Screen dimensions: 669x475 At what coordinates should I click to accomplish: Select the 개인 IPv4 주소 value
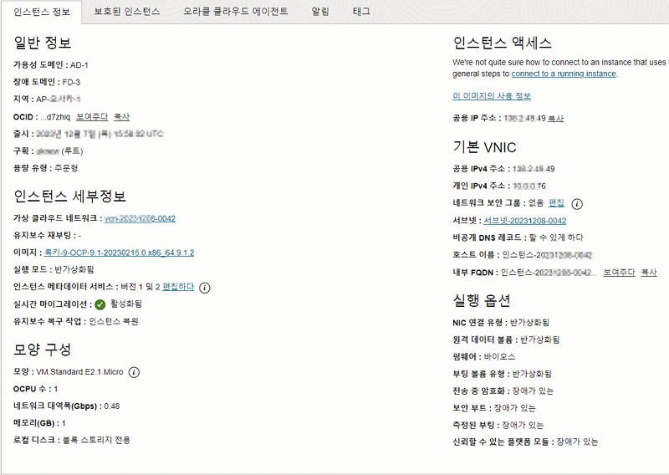(x=529, y=186)
